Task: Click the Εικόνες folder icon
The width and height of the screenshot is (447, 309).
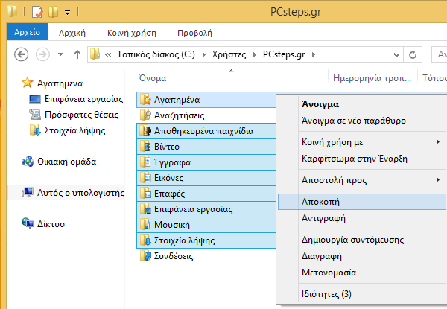Action: pos(145,178)
